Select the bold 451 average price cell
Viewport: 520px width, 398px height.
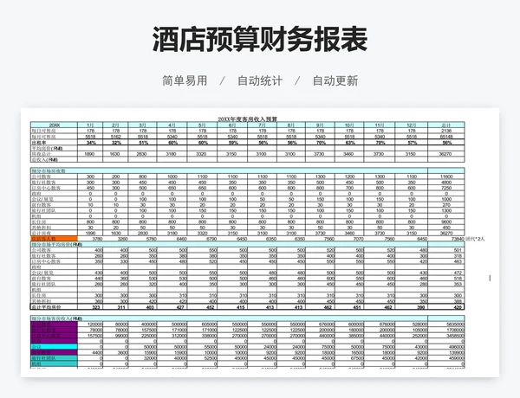pyautogui.click(x=349, y=307)
